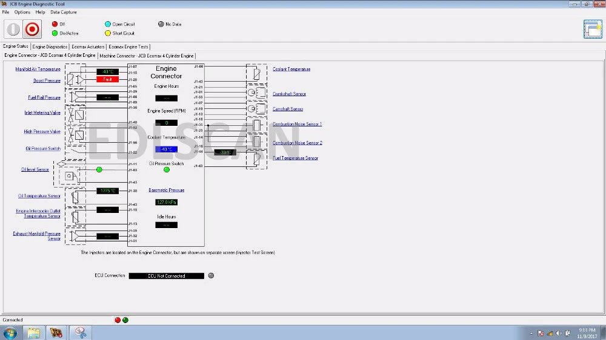Click the Combustion Noise Sensor 1 symbol
This screenshot has width=606, height=340.
click(x=256, y=125)
